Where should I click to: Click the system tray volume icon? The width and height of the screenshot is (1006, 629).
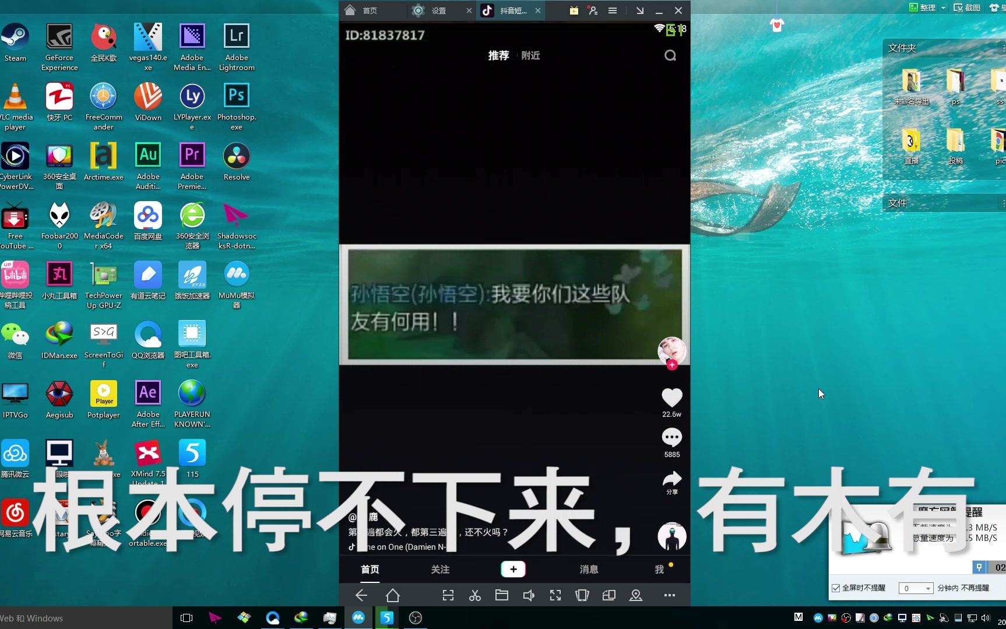pyautogui.click(x=986, y=618)
